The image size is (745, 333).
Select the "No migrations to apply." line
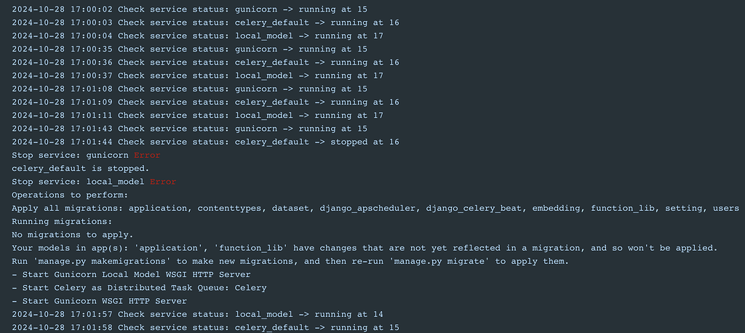point(72,235)
